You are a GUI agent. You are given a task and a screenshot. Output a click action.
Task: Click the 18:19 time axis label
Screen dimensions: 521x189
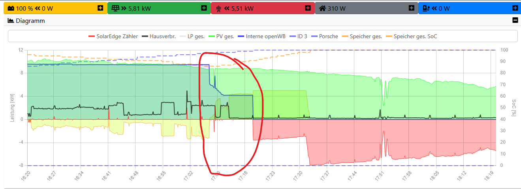pos(489,176)
